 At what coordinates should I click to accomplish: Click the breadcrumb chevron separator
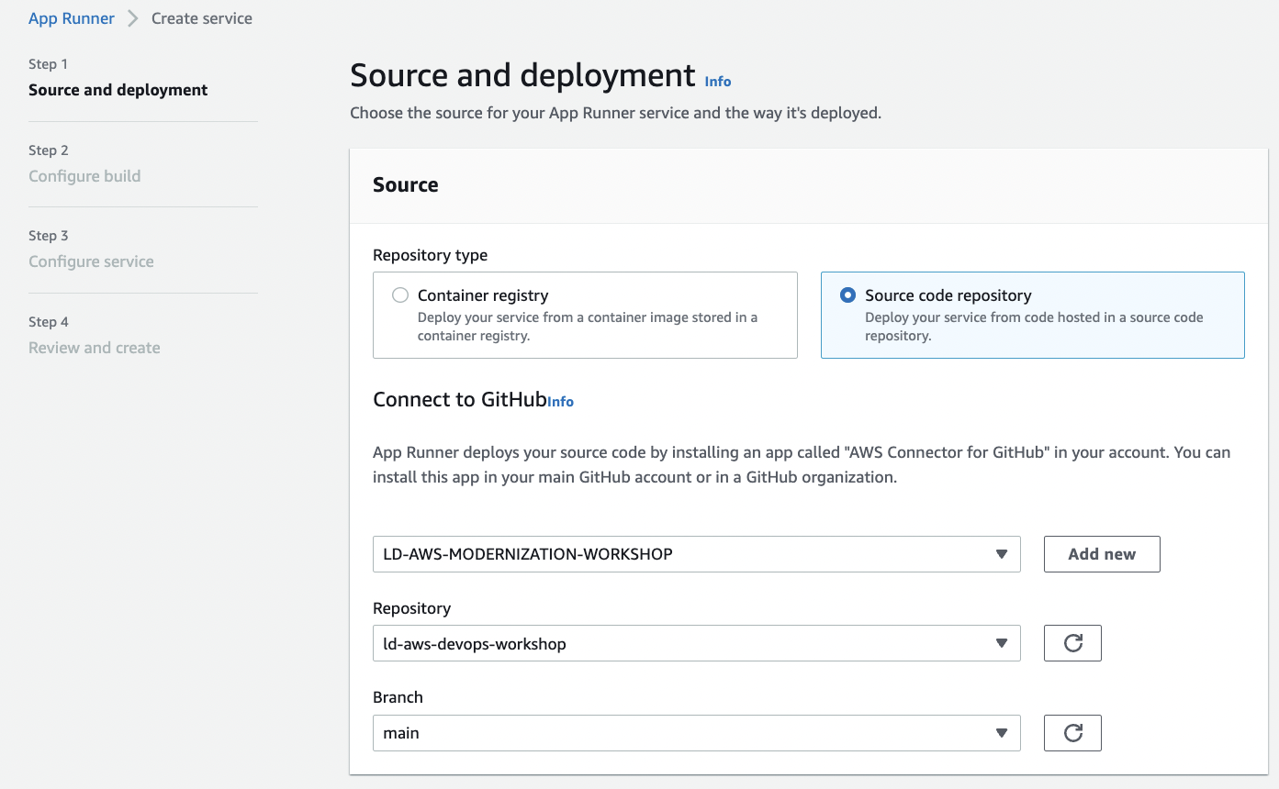pyautogui.click(x=133, y=18)
